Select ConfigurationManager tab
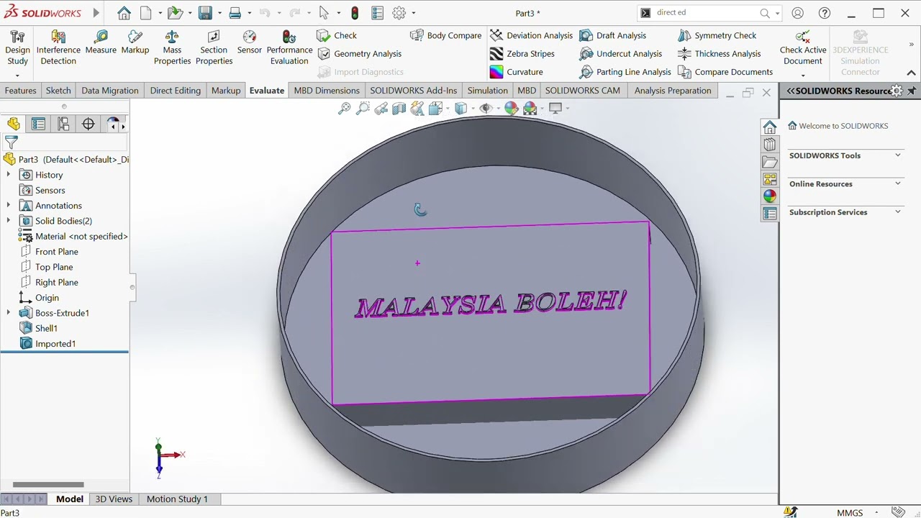The width and height of the screenshot is (921, 518). (63, 124)
